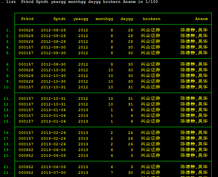Click monthgg value 2 in row 17
The image size is (218, 177).
pos(112,139)
